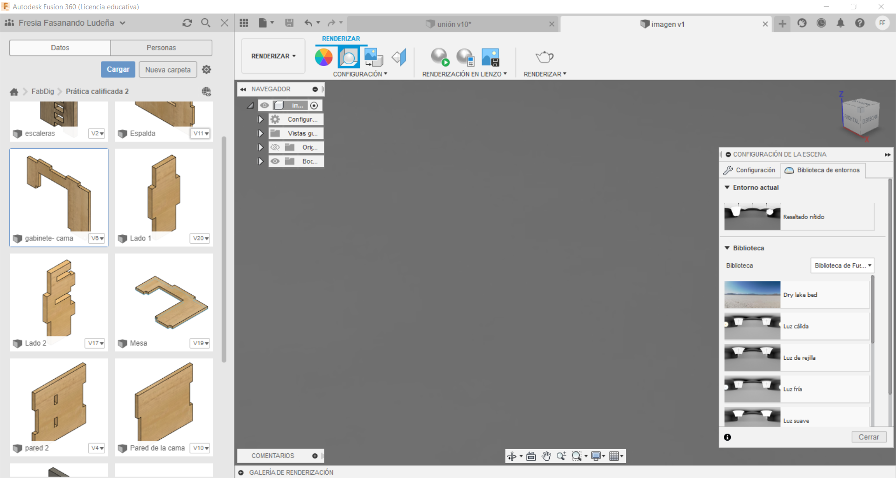Collapse the root component tree triangle

(x=251, y=106)
